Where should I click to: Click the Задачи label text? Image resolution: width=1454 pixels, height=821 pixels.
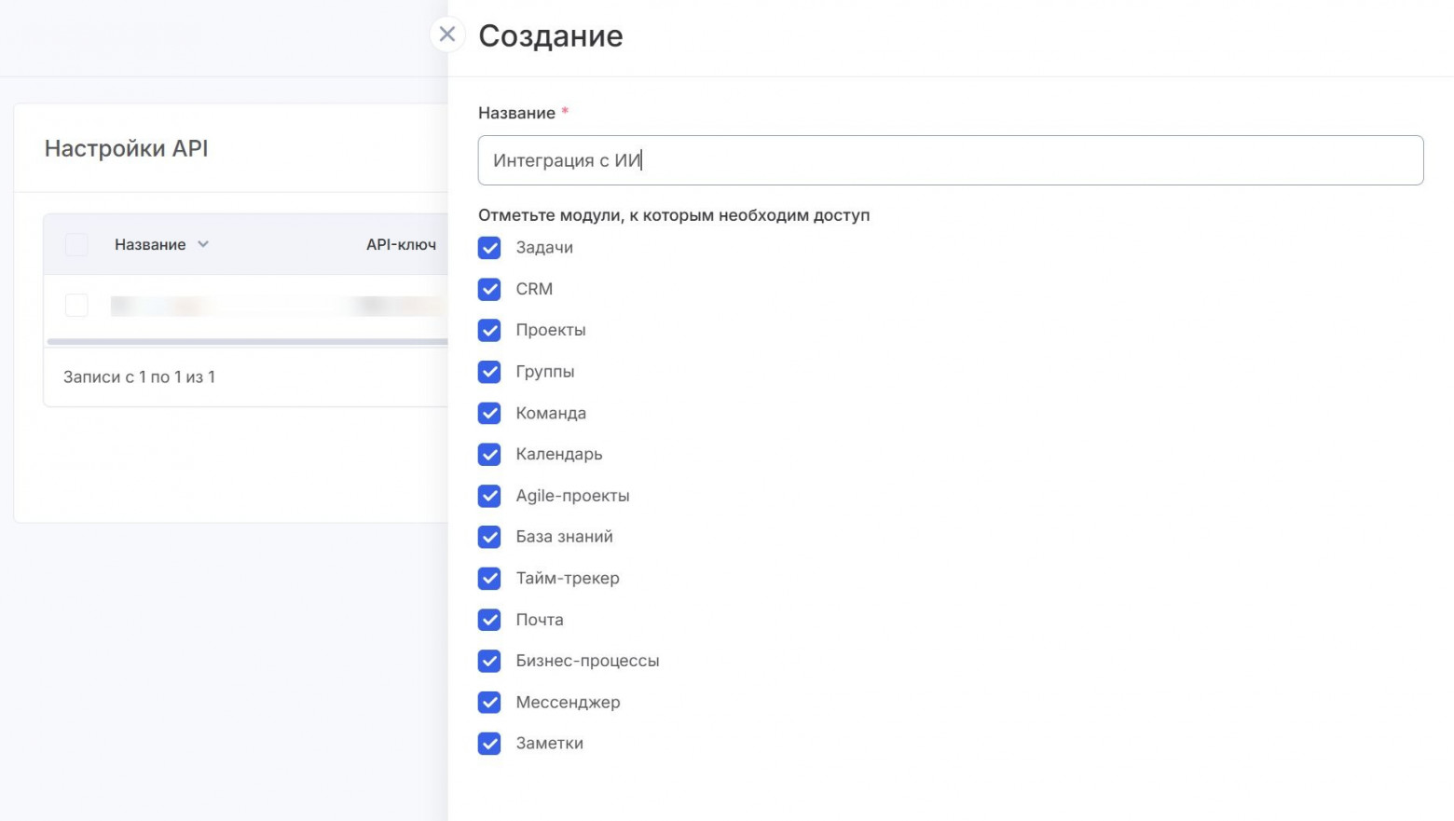(x=544, y=248)
